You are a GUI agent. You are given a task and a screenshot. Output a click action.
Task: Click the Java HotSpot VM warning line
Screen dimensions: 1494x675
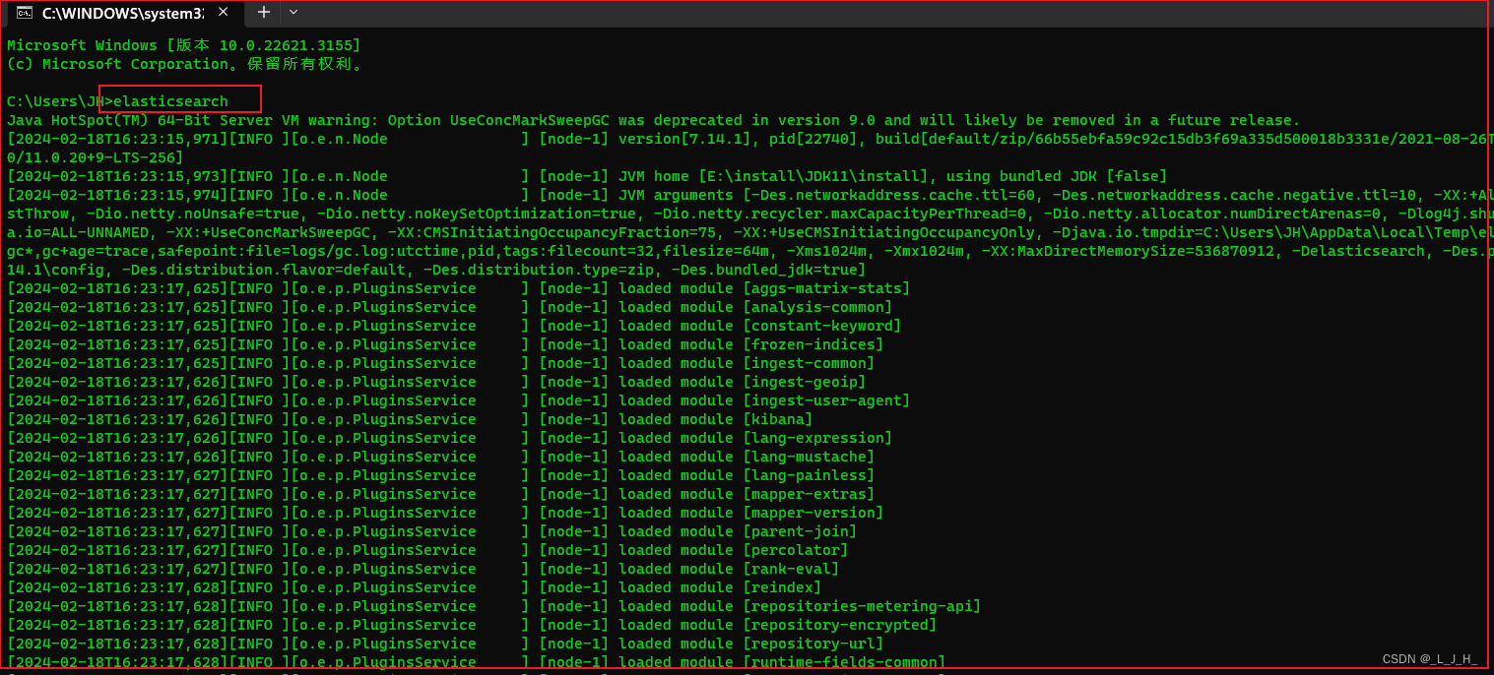pyautogui.click(x=653, y=120)
